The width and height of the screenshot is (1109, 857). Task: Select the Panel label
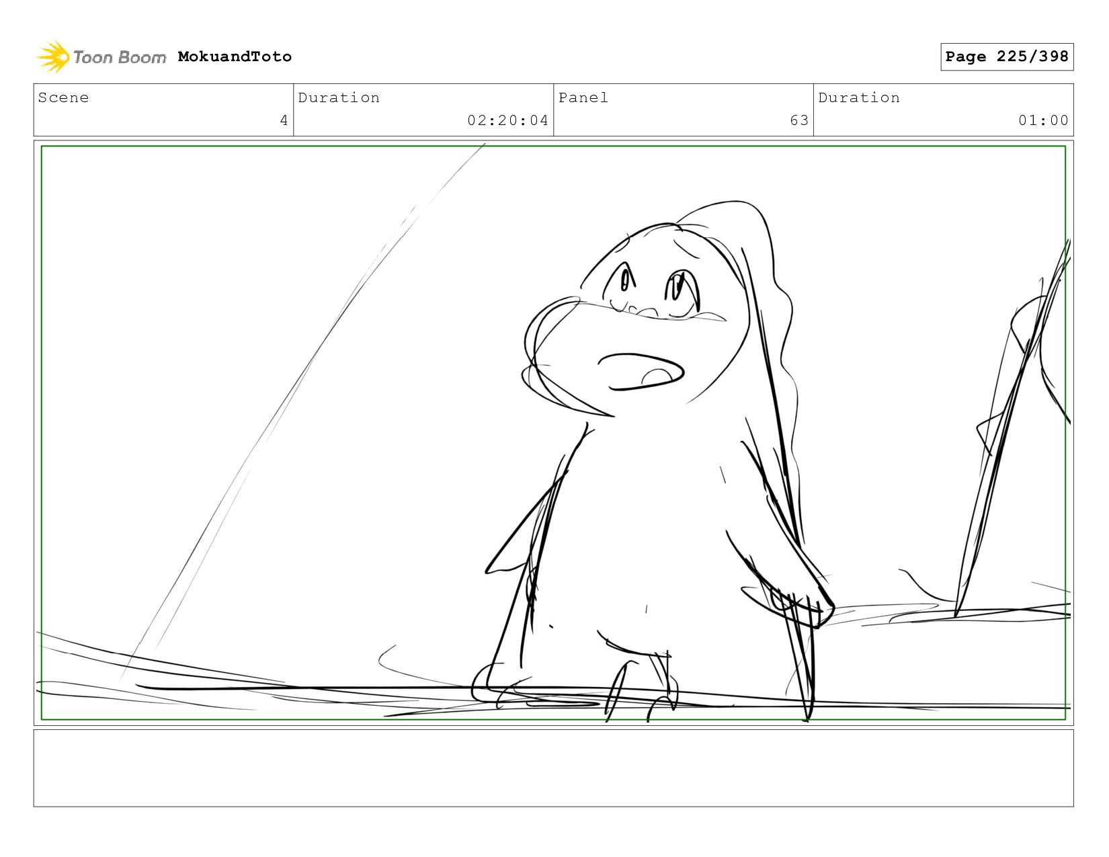click(583, 97)
